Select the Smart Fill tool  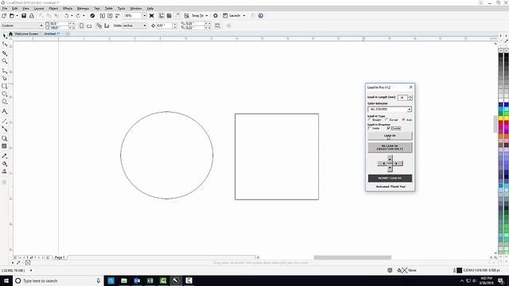coord(5,172)
